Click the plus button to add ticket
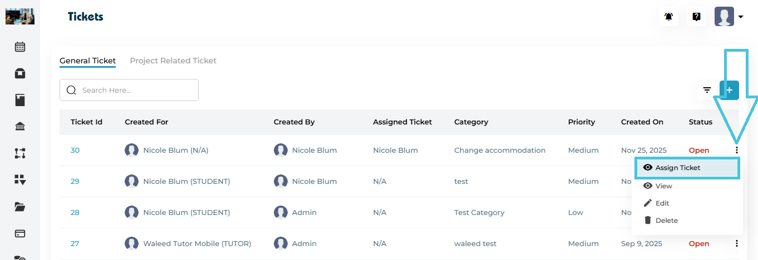 pyautogui.click(x=729, y=90)
